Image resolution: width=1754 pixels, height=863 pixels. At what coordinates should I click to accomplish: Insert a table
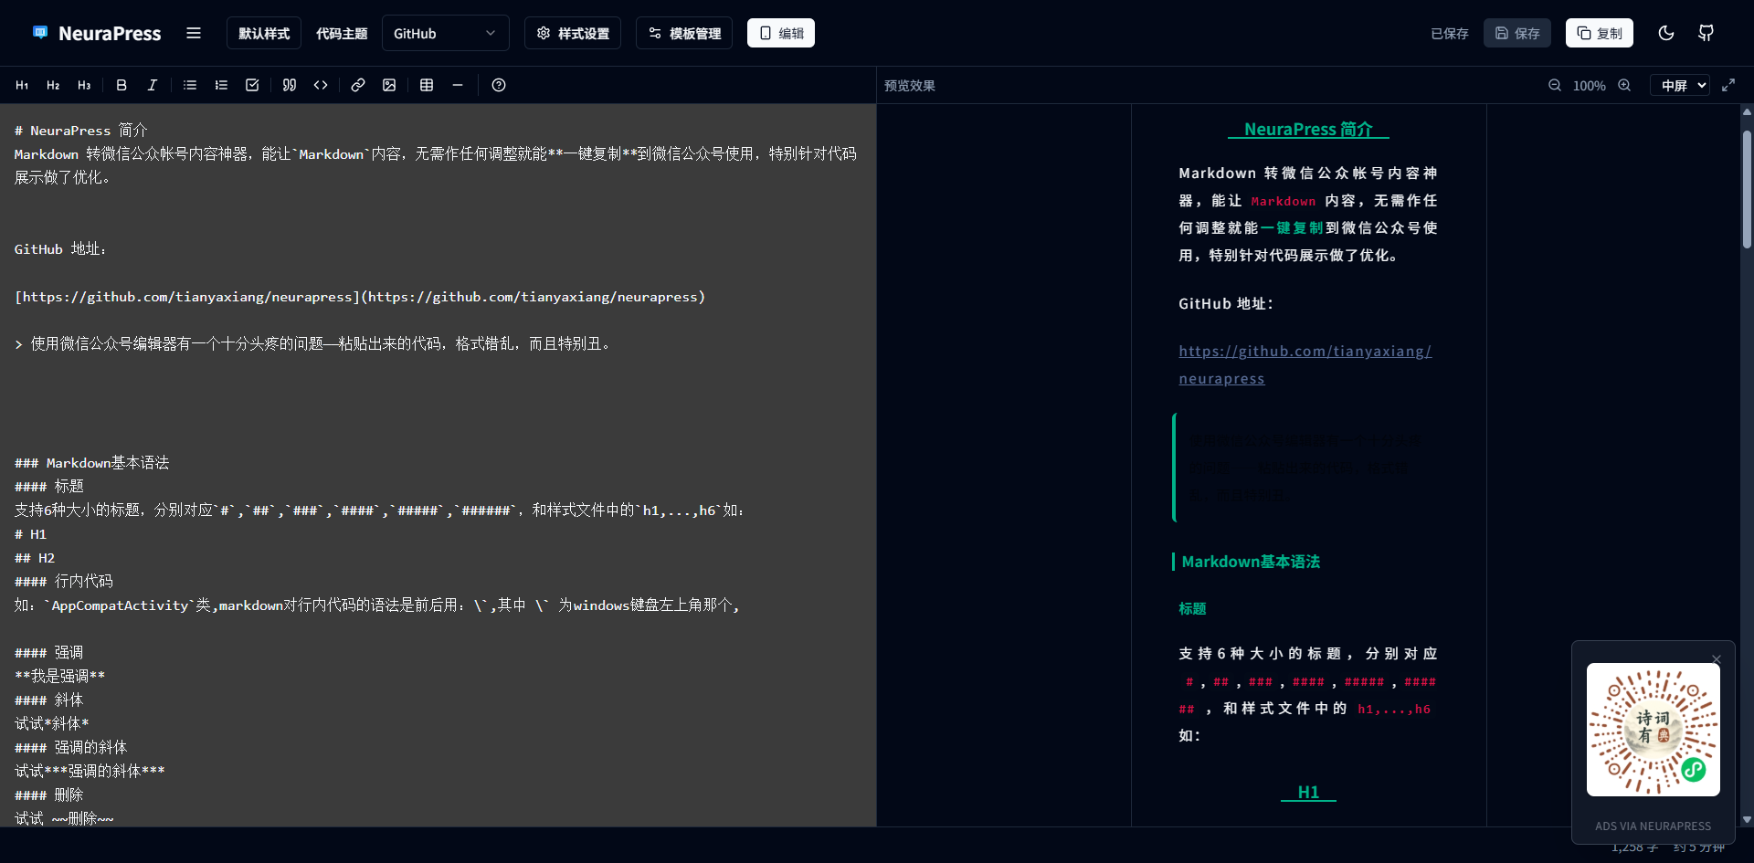click(427, 85)
